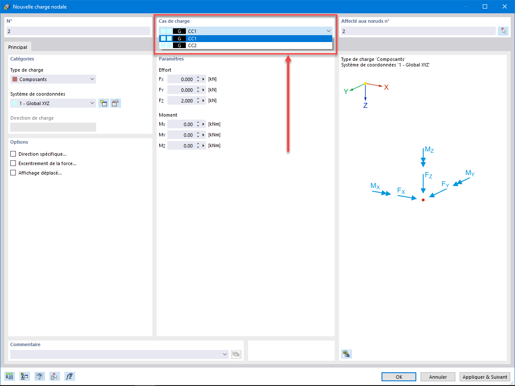Viewport: 515px width, 386px height.
Task: Click the Annuler button
Action: click(x=438, y=377)
